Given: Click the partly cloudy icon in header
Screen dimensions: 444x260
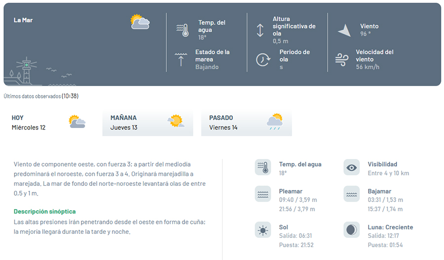Looking at the screenshot, I should click(x=140, y=22).
